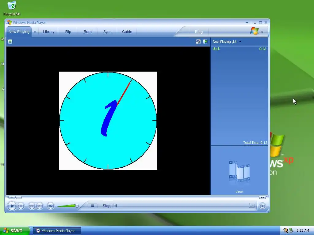Expand the online stores dropdown arrow
The width and height of the screenshot is (314, 235).
262,32
